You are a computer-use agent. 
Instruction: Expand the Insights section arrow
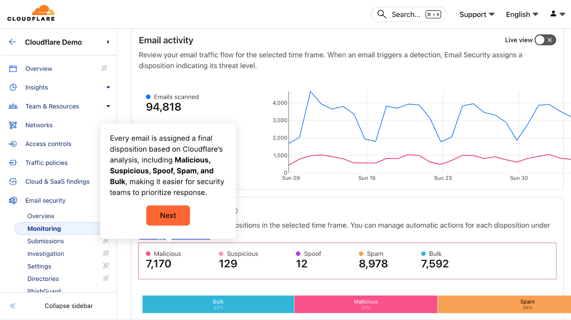point(108,87)
